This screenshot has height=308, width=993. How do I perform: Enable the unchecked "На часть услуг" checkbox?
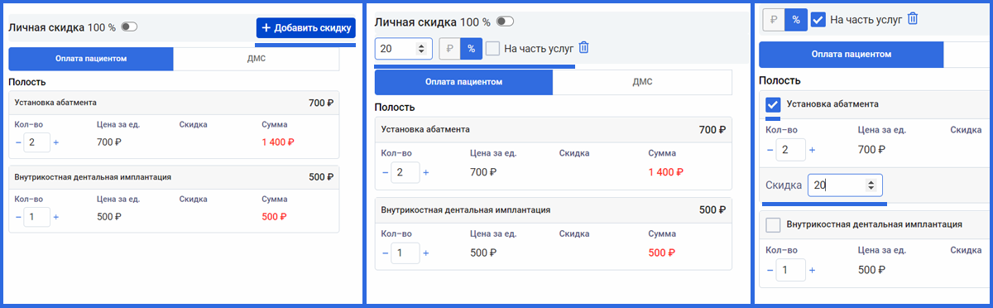[493, 49]
